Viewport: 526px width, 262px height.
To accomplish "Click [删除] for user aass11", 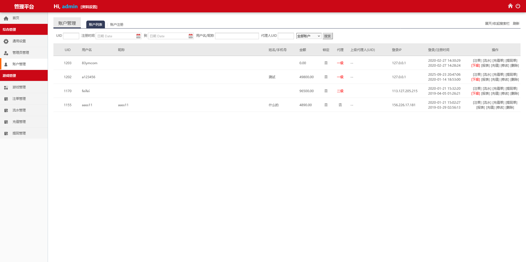I will (510, 108).
